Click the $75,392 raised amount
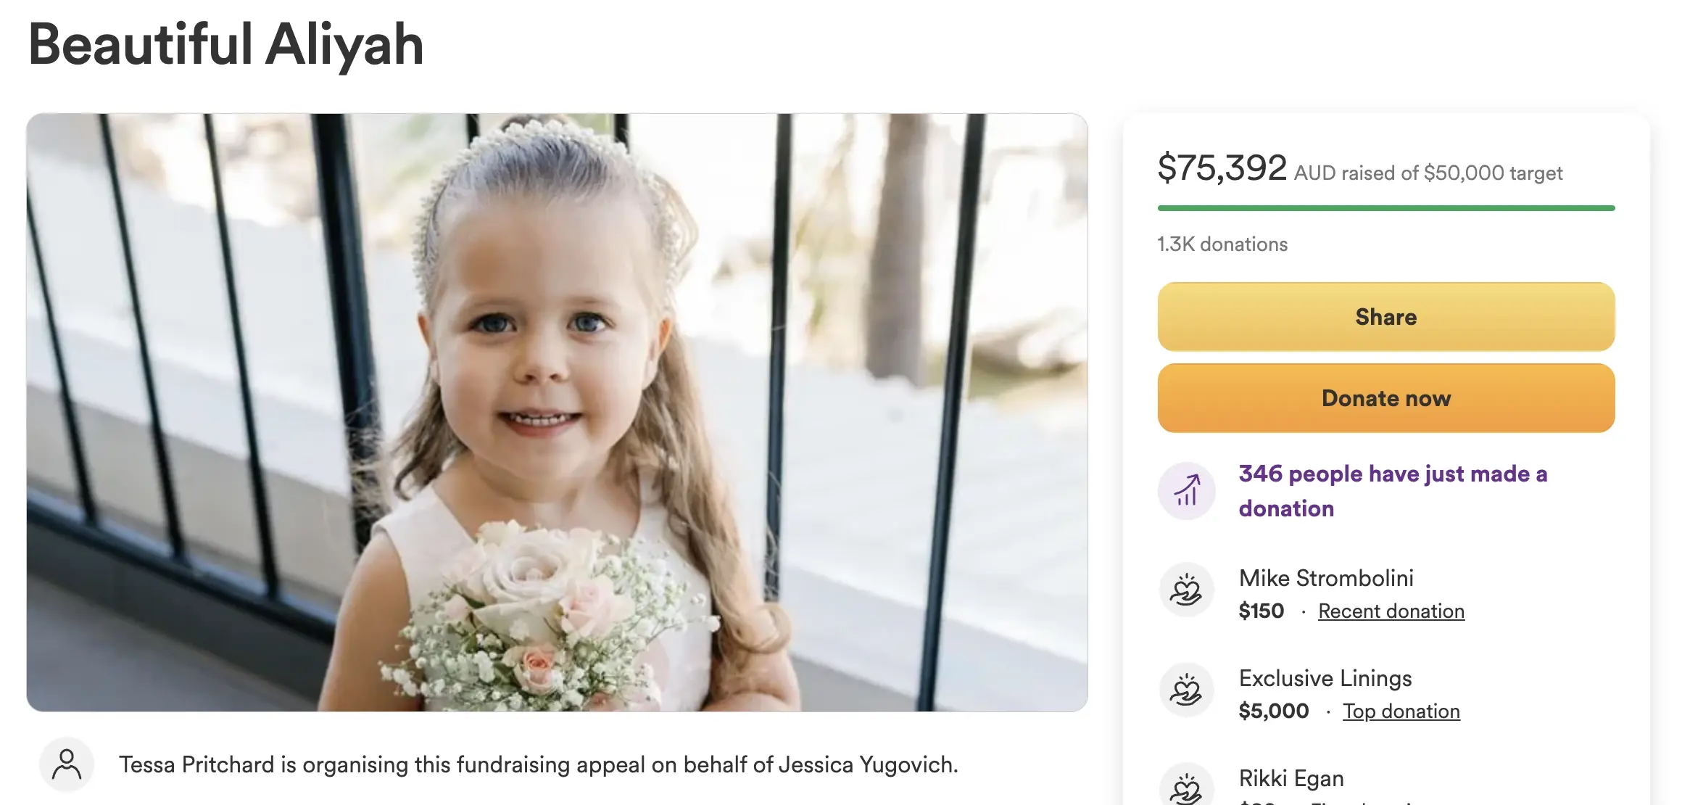 pyautogui.click(x=1222, y=168)
